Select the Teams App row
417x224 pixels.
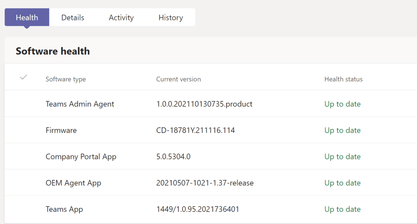click(x=64, y=209)
